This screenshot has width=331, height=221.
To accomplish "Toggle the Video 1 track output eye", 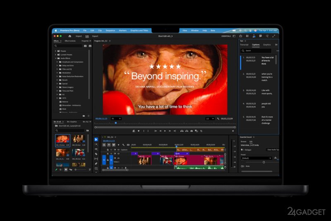I will [x=119, y=158].
